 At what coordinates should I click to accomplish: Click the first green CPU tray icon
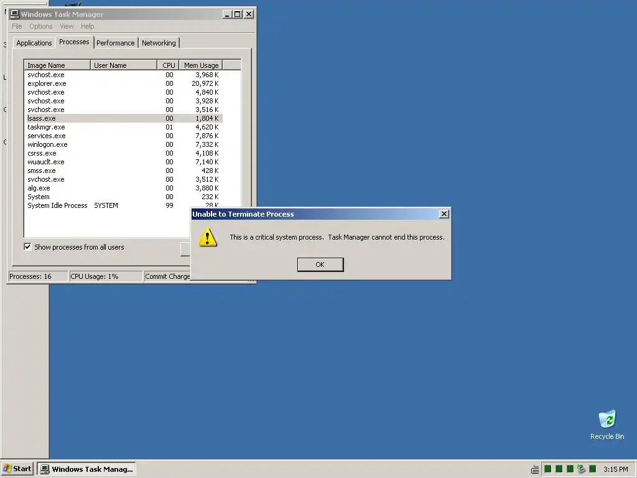[x=547, y=469]
